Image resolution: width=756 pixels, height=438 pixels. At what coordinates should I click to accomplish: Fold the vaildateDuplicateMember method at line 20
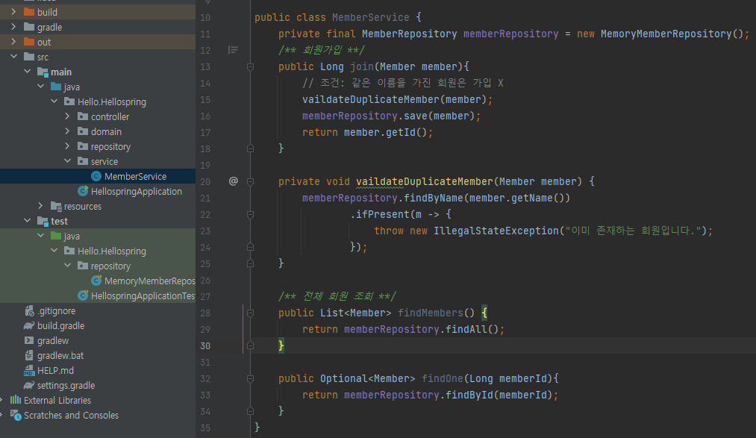pos(250,181)
